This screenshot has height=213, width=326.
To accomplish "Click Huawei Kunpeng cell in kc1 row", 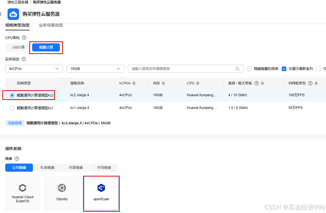I will pos(202,108).
